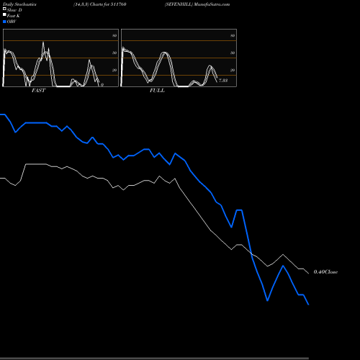Click the blue OBV legend swatch
The width and height of the screenshot is (360, 360).
point(4,22)
